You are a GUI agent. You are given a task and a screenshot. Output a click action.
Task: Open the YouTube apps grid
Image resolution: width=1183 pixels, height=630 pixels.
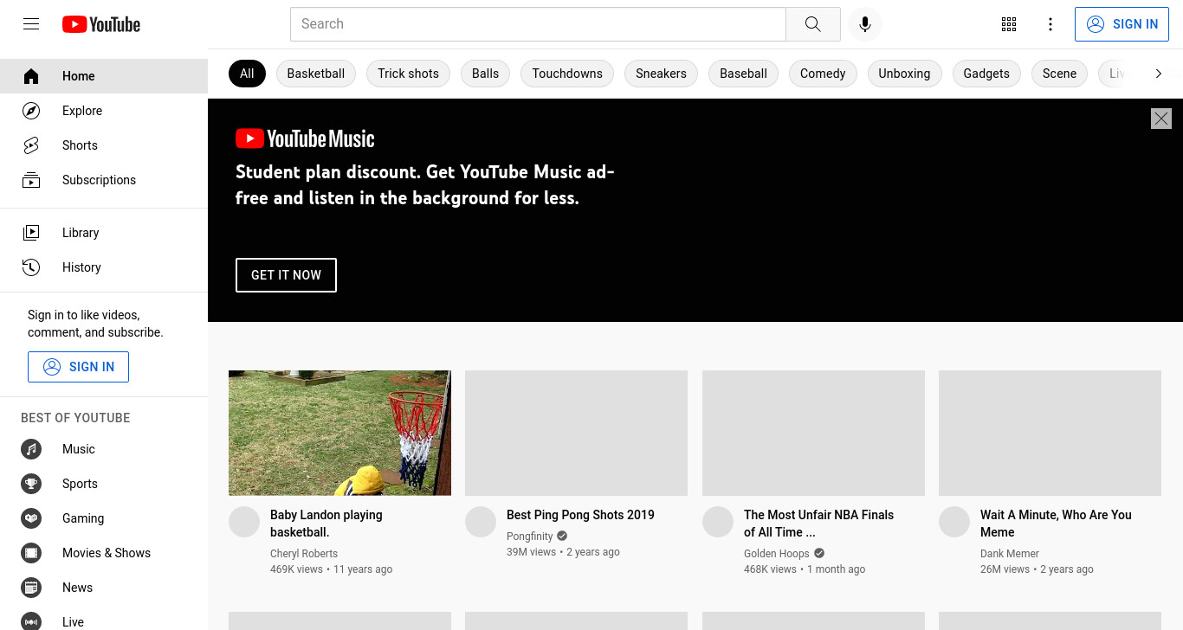(x=1009, y=24)
